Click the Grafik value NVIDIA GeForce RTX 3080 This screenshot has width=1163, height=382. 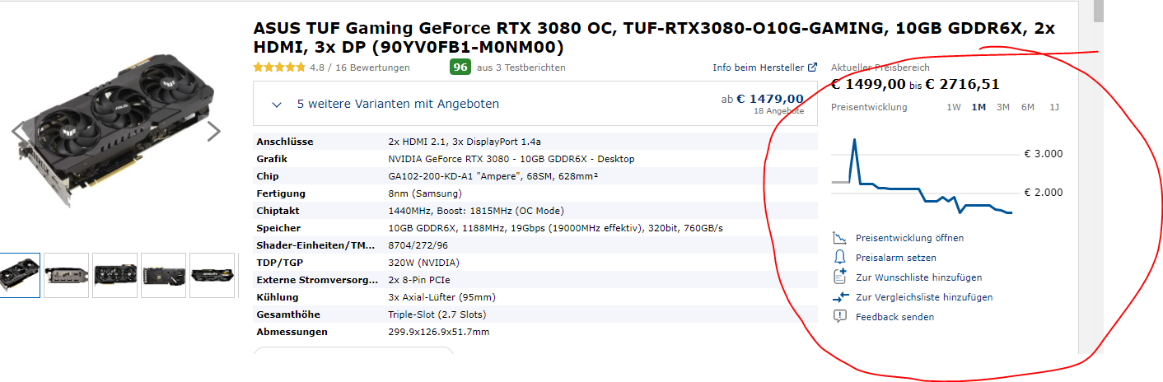coord(511,159)
